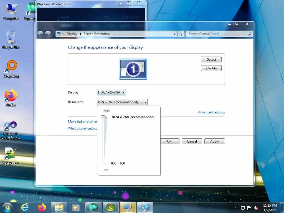The image size is (284, 213).
Task: Open the address bar history dropdown arrow
Action: [174, 34]
